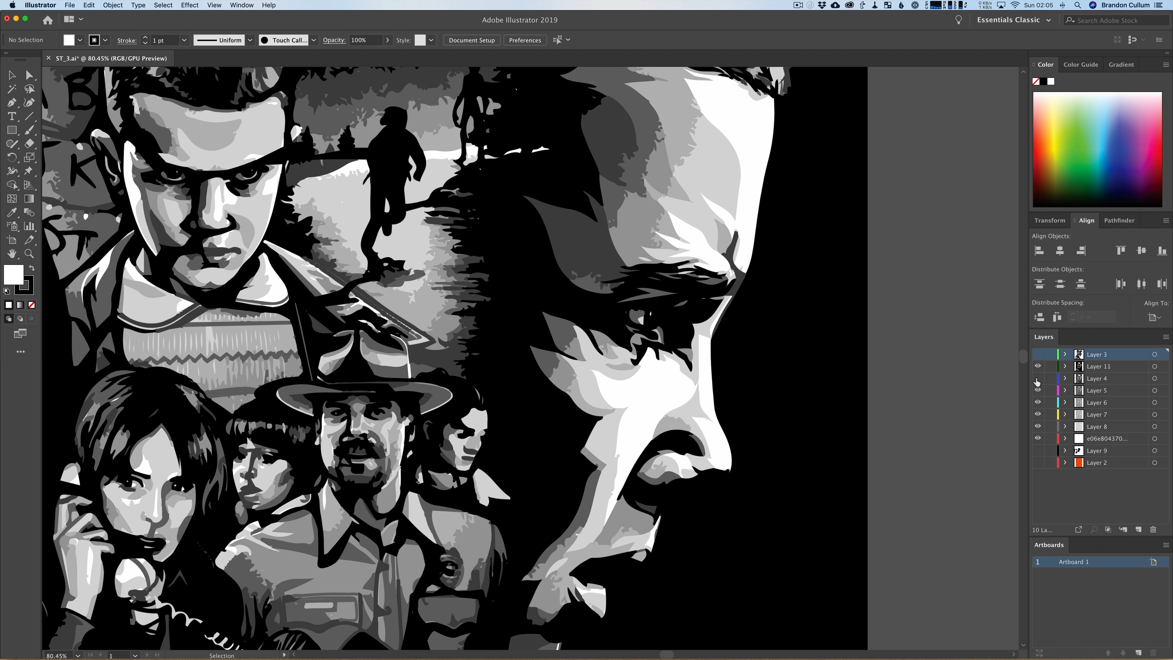Click the Opacity value field
The width and height of the screenshot is (1173, 660).
pyautogui.click(x=366, y=40)
